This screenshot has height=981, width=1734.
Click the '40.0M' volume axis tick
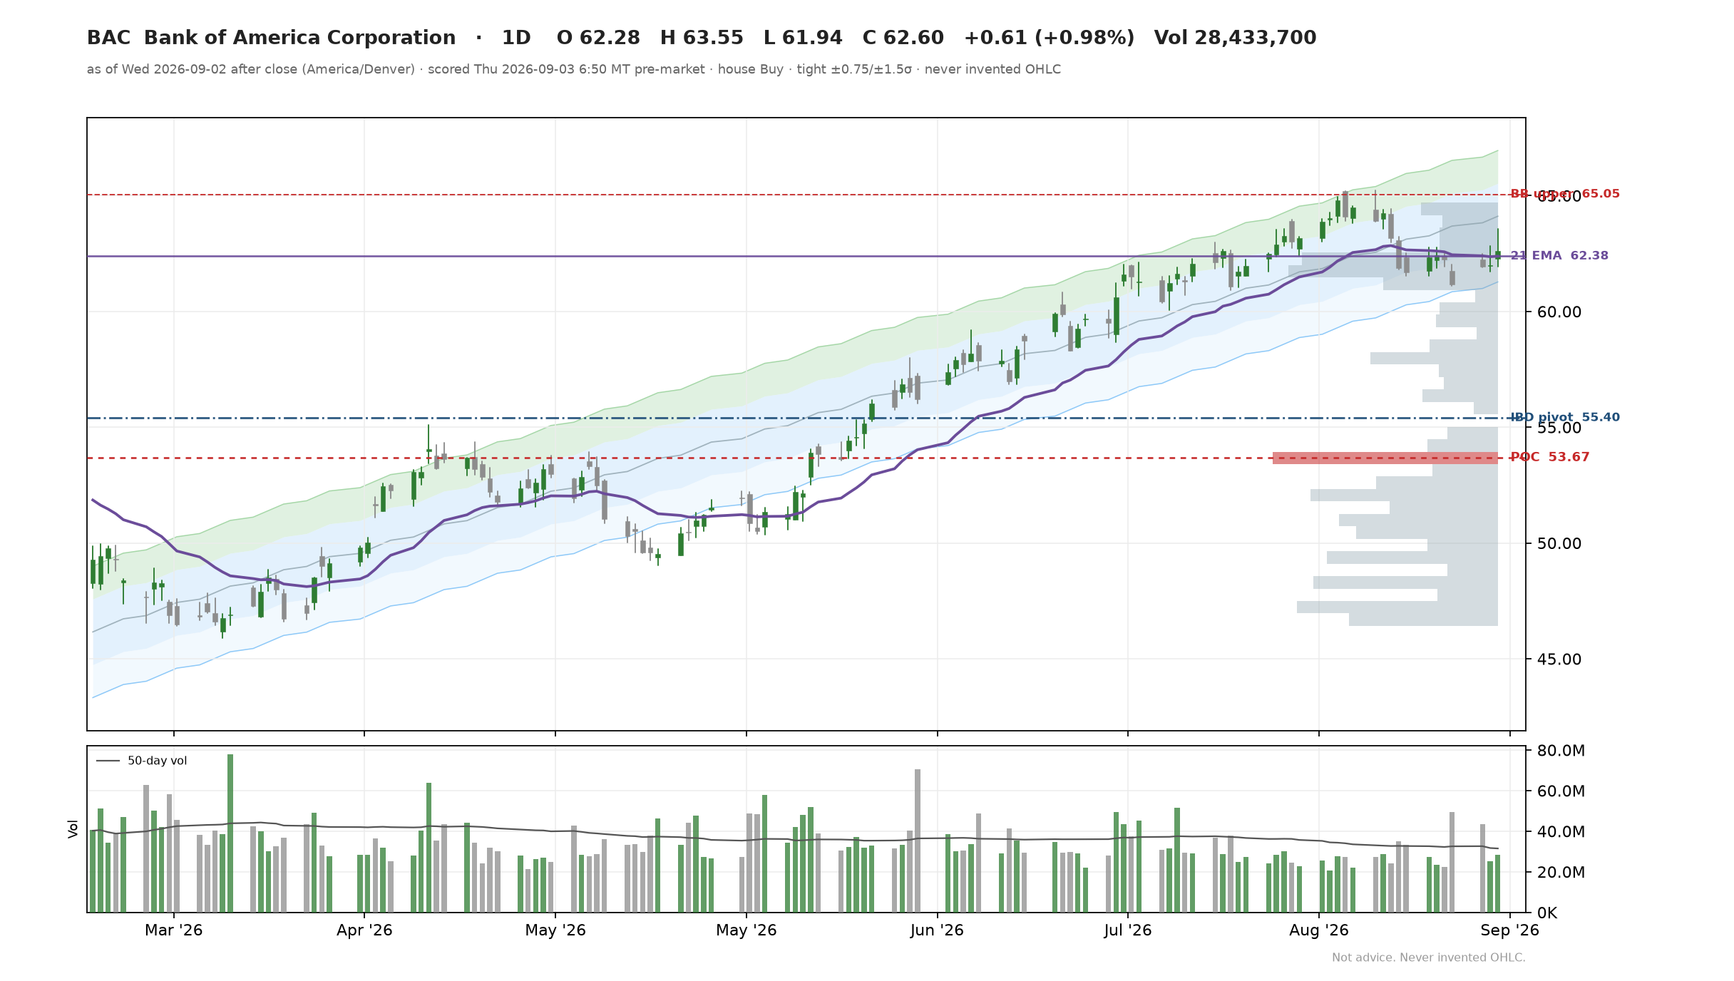tap(1561, 832)
